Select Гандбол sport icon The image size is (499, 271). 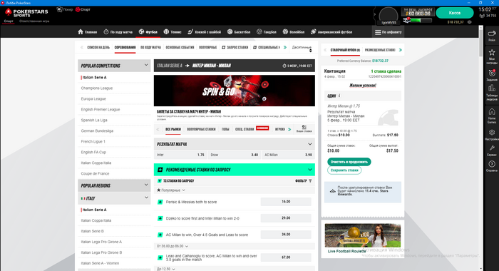coord(259,32)
